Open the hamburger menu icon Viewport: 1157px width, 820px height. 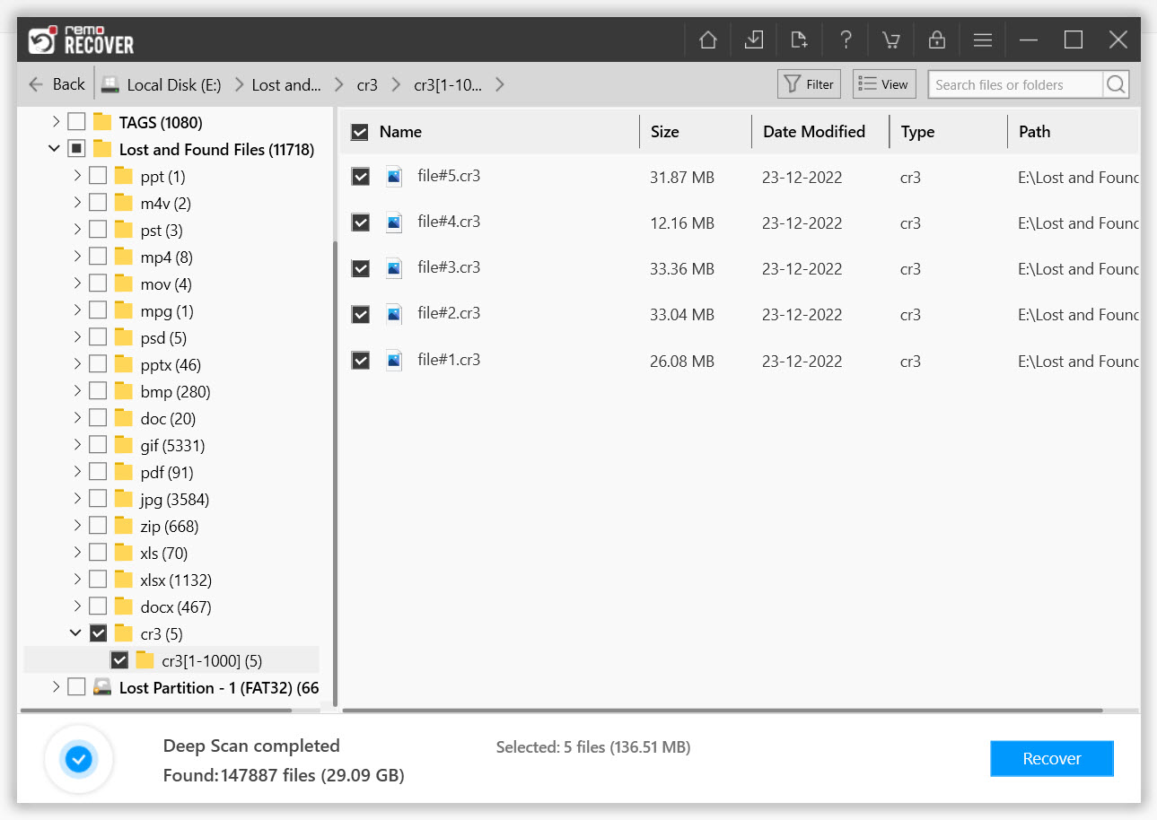[x=982, y=39]
